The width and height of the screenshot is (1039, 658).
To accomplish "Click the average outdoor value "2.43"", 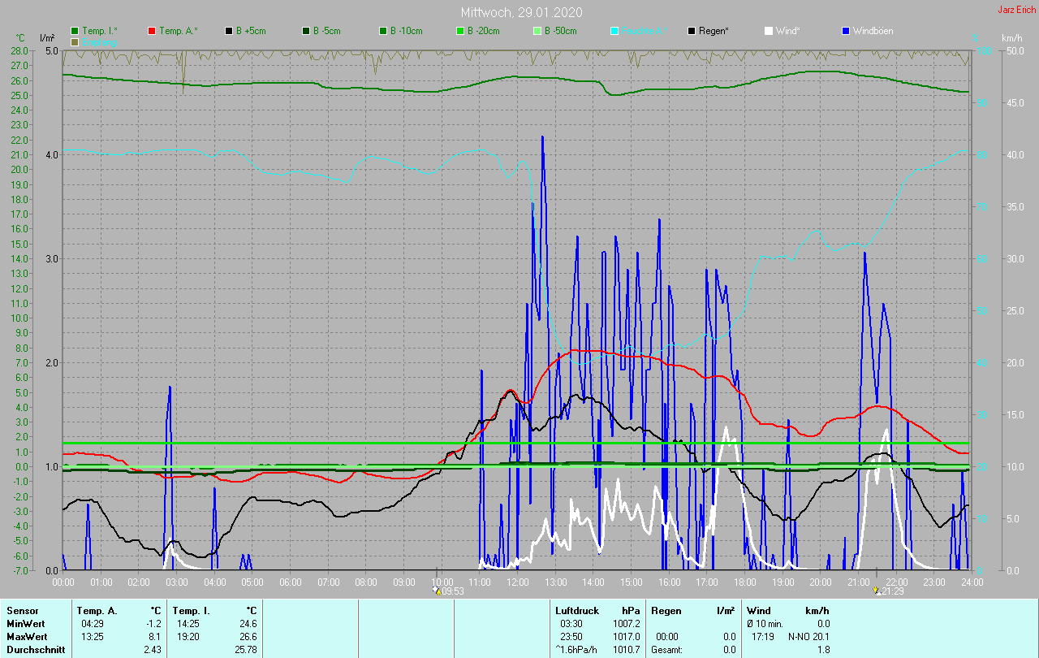I will (x=153, y=650).
